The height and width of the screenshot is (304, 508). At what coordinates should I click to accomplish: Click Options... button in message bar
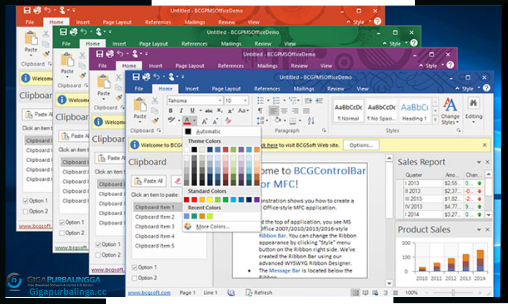[x=361, y=145]
